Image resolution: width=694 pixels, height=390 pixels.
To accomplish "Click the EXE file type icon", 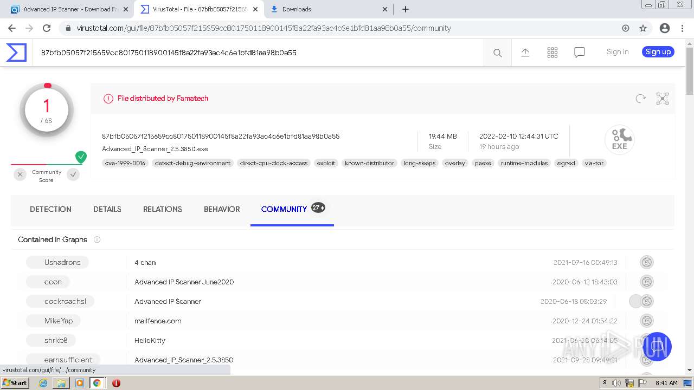I will [x=620, y=139].
